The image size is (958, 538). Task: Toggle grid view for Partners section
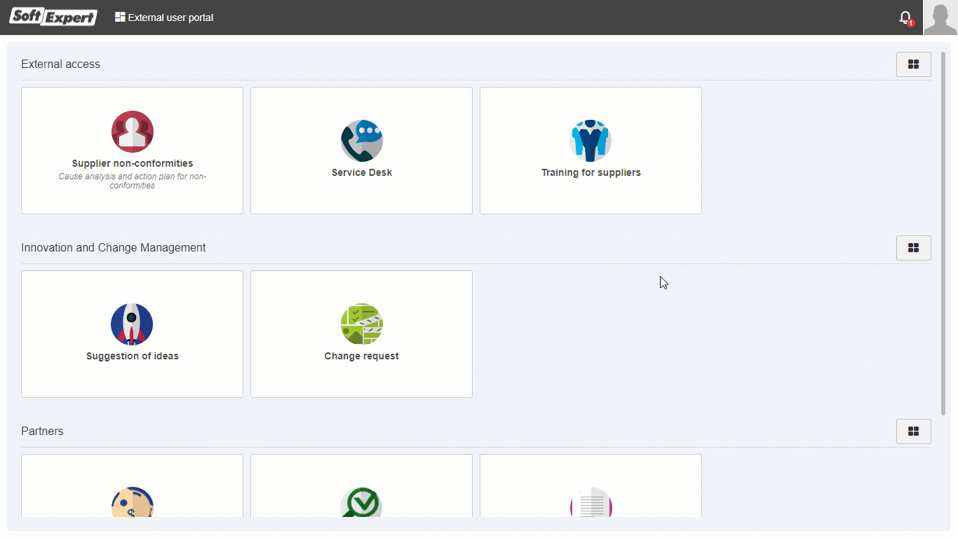click(914, 432)
